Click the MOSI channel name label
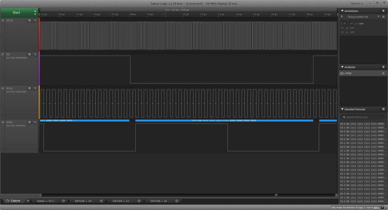Screen dimensions: 388x210 point(9,122)
